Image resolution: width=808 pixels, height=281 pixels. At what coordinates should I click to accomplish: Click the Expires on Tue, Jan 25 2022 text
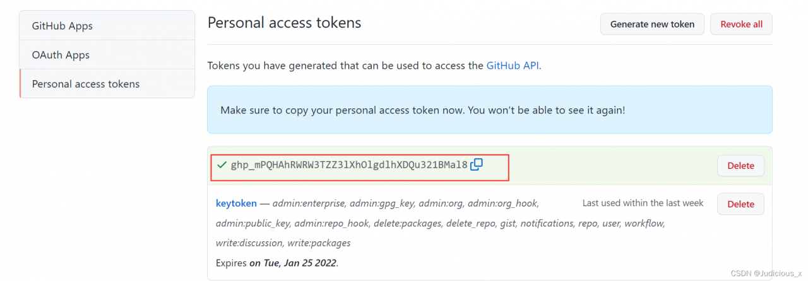click(x=277, y=263)
